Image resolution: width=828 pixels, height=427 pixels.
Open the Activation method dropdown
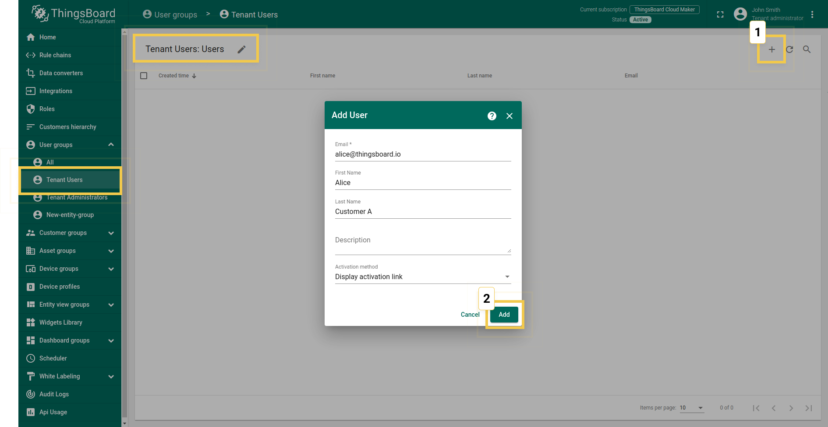423,276
